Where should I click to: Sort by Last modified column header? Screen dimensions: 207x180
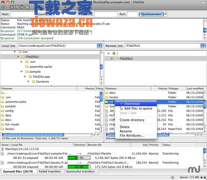point(195,89)
